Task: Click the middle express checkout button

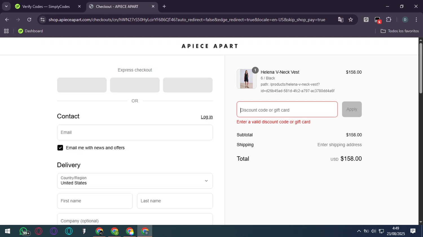Action: (x=135, y=85)
